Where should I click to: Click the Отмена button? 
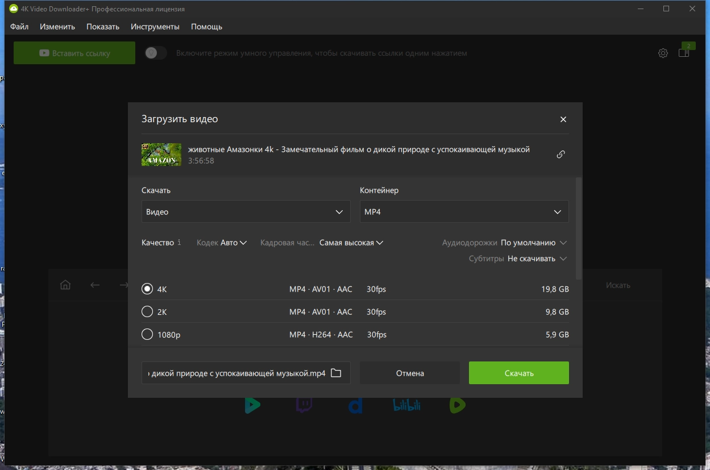(410, 373)
